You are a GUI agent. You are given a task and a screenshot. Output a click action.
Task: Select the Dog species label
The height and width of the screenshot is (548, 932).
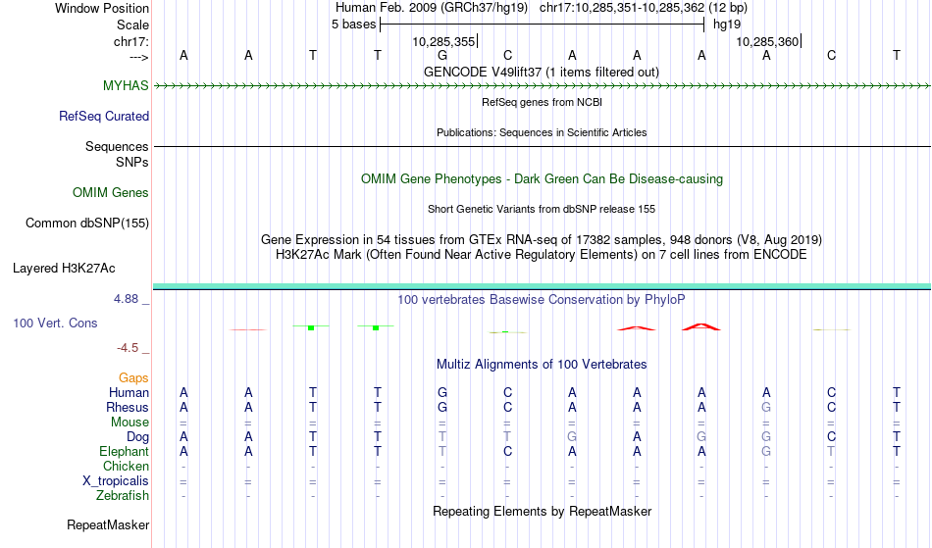(137, 437)
